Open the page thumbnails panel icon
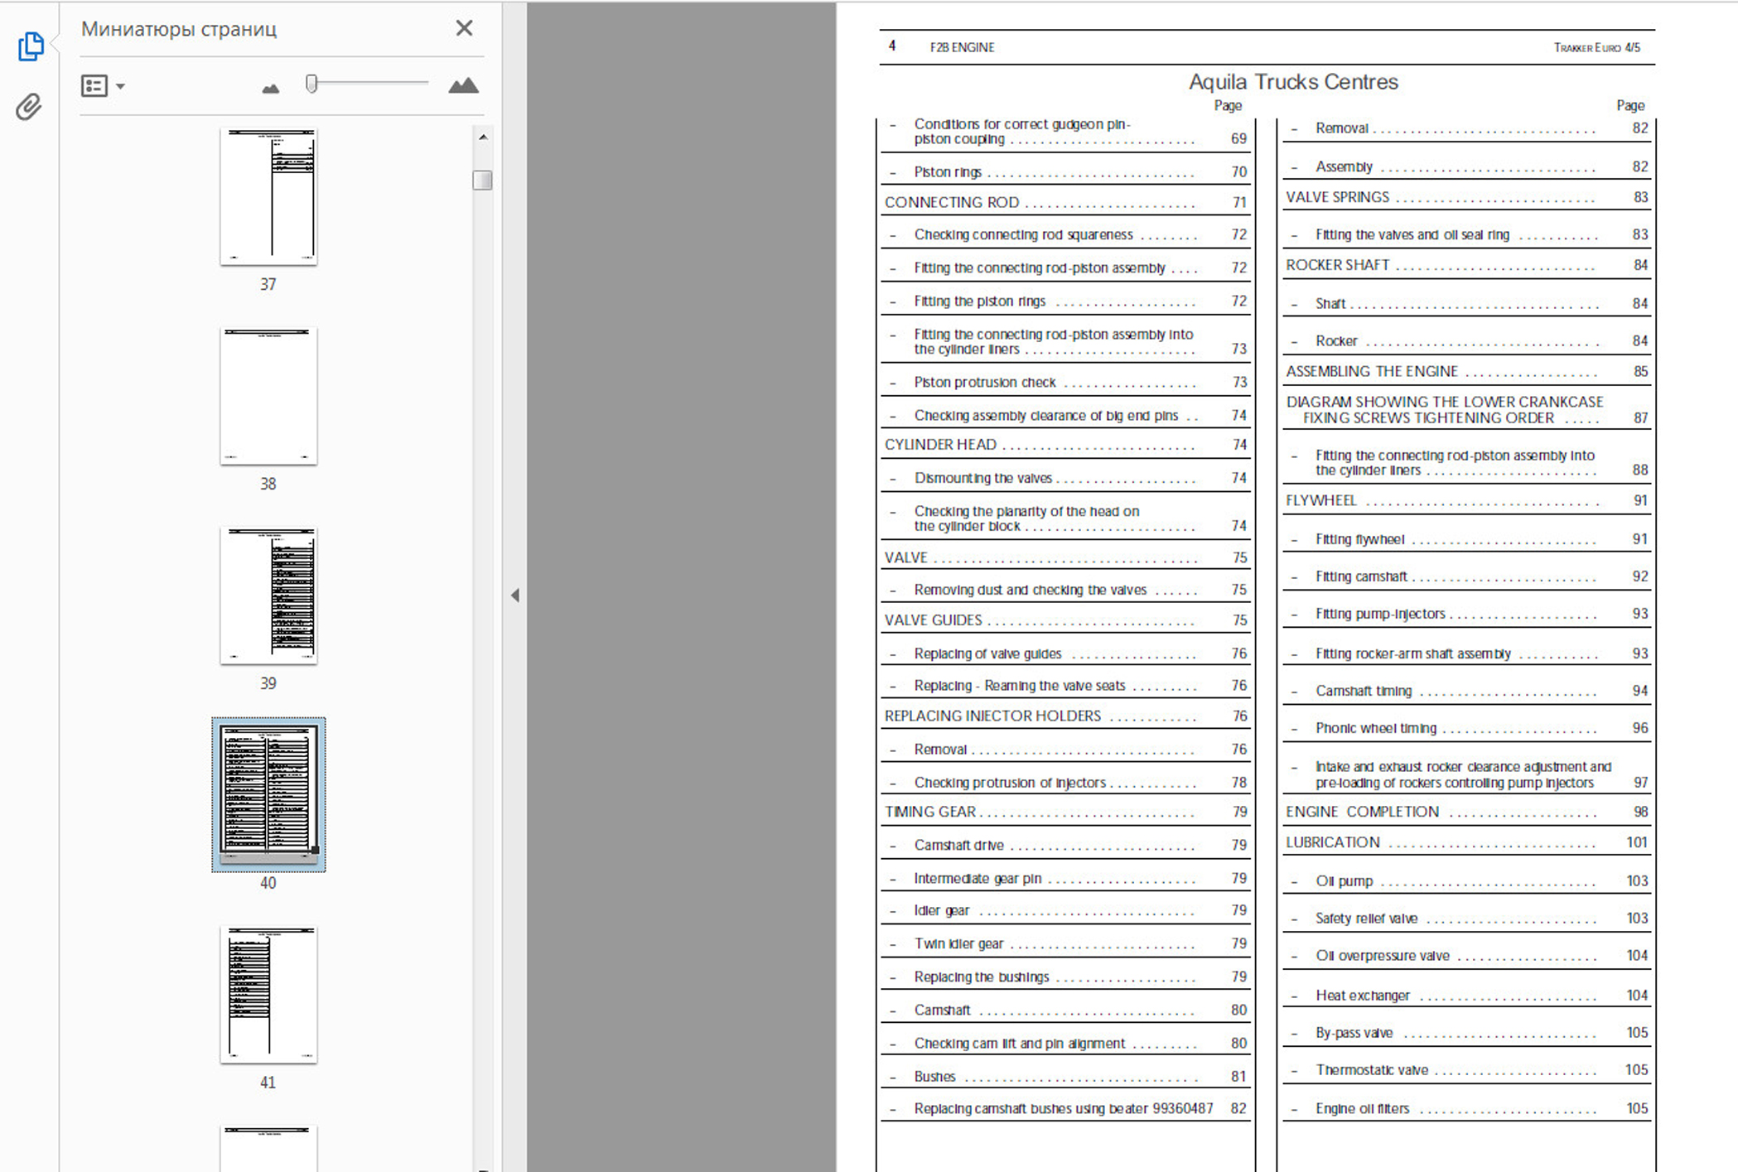 click(x=30, y=46)
